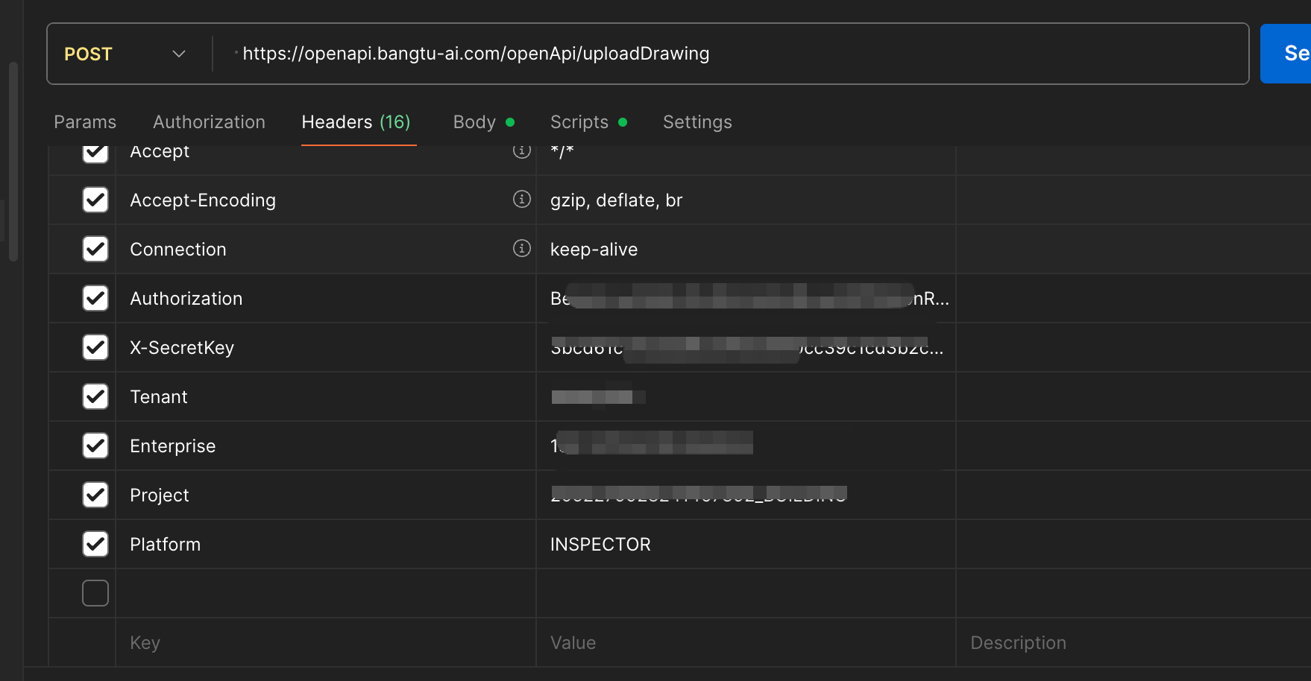Switch to the Params tab
This screenshot has height=681, width=1311.
pyautogui.click(x=85, y=122)
